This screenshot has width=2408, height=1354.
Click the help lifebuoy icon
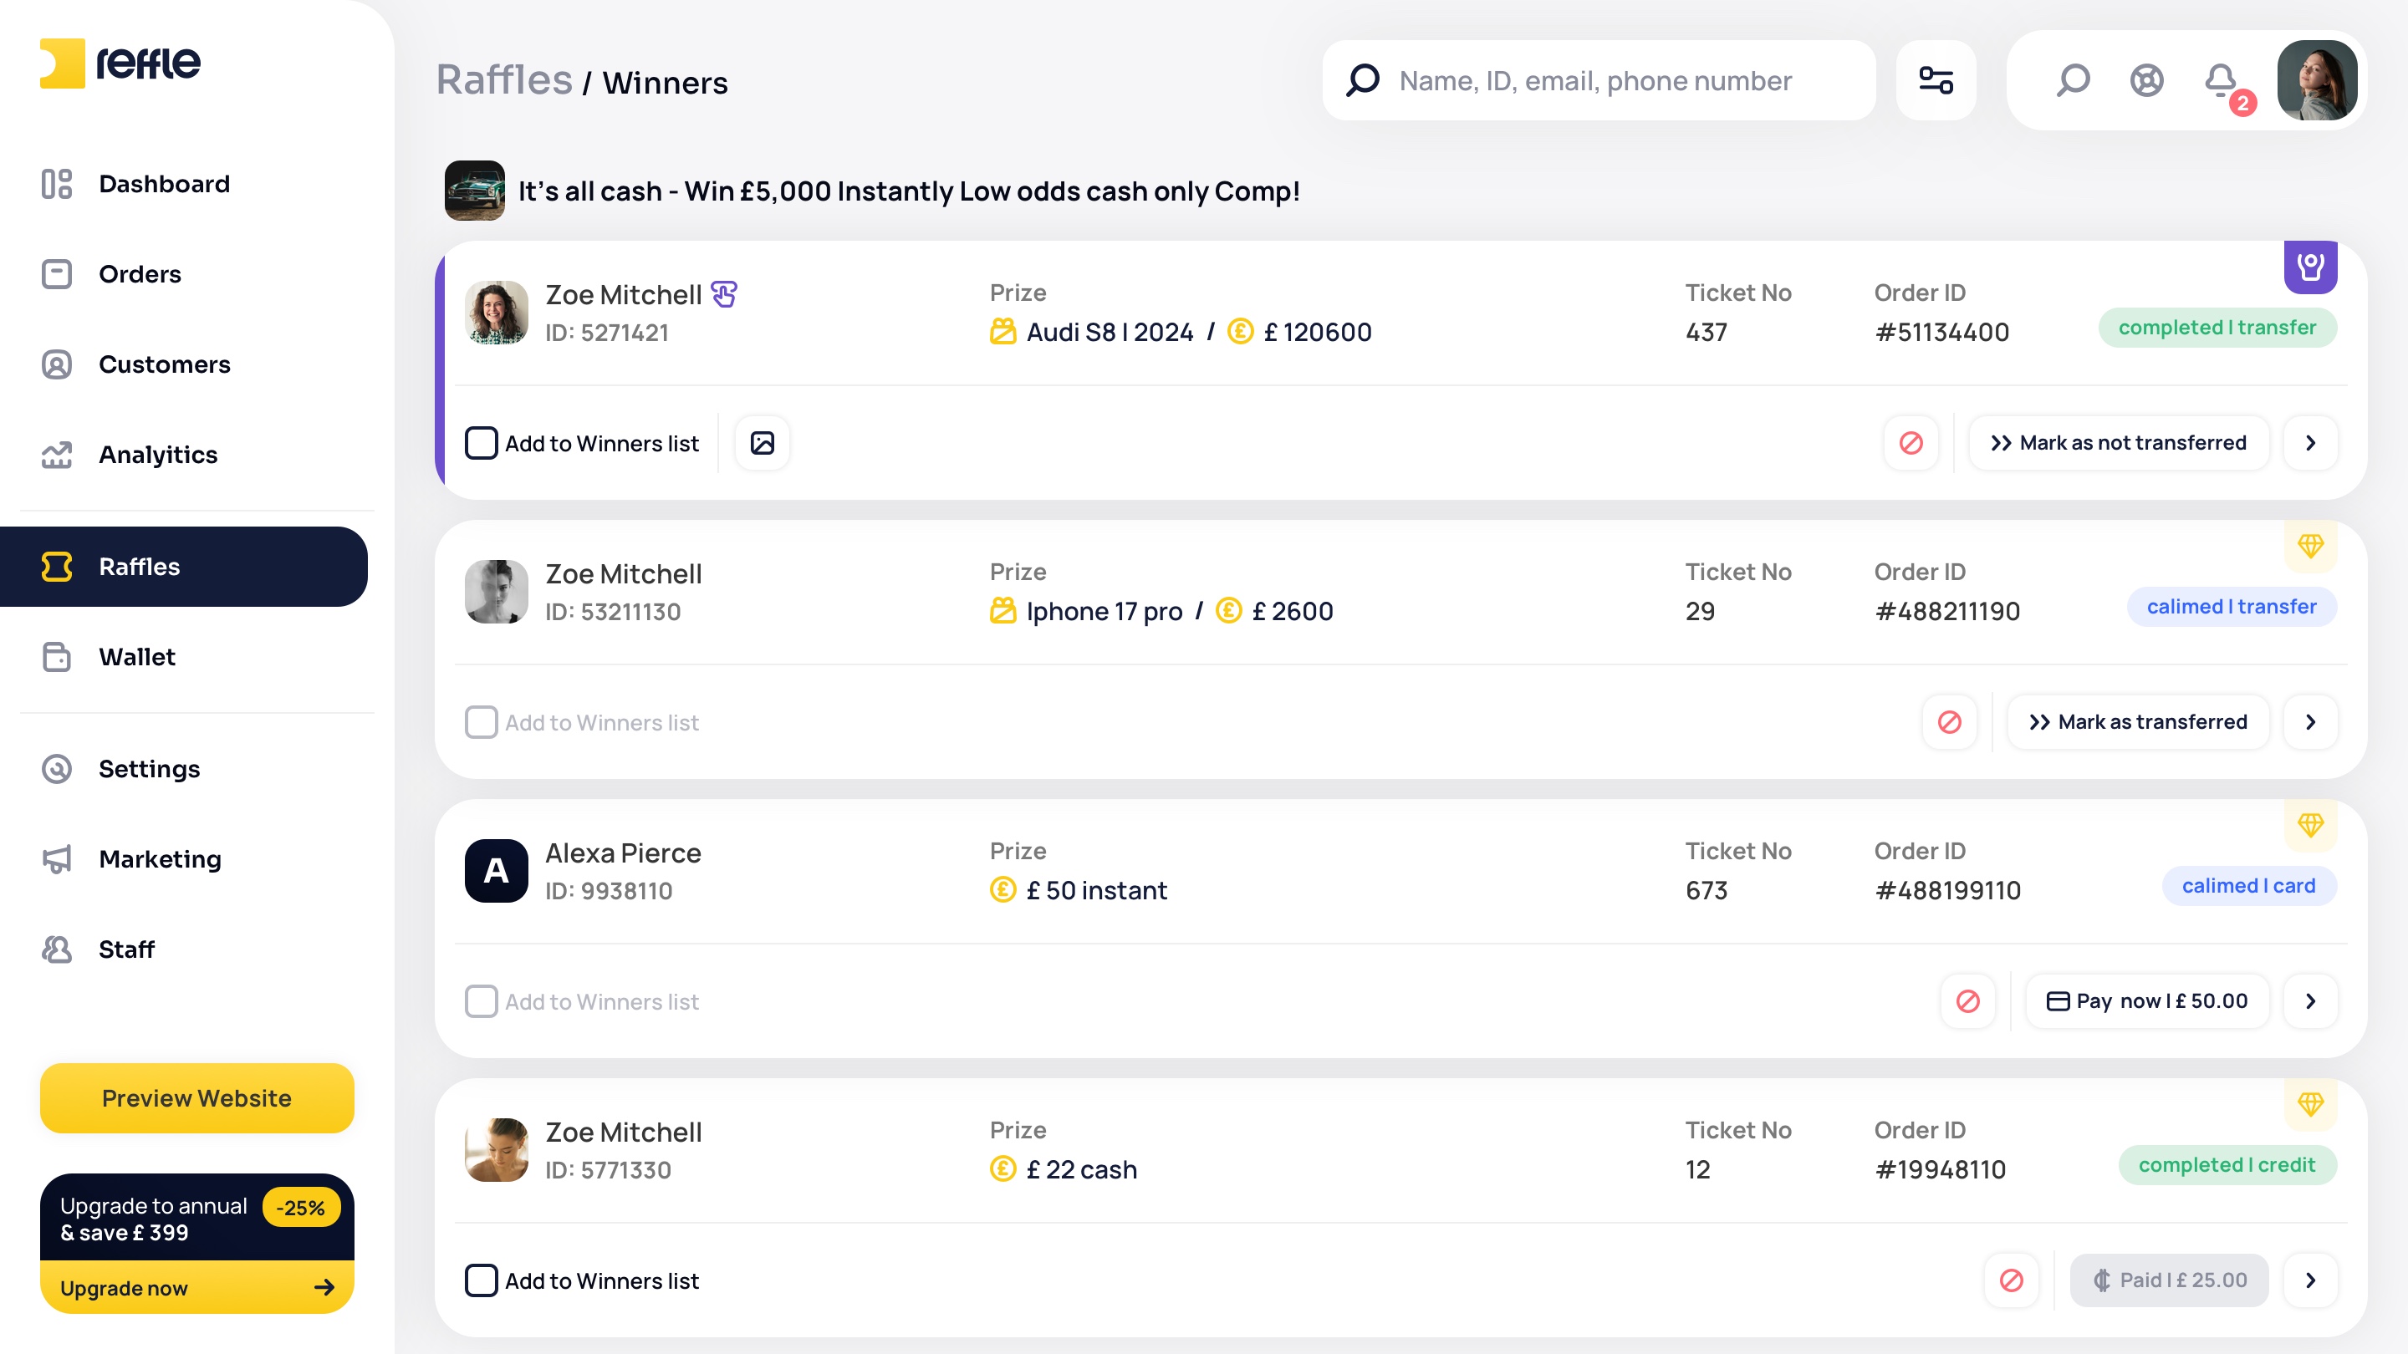pos(2147,80)
